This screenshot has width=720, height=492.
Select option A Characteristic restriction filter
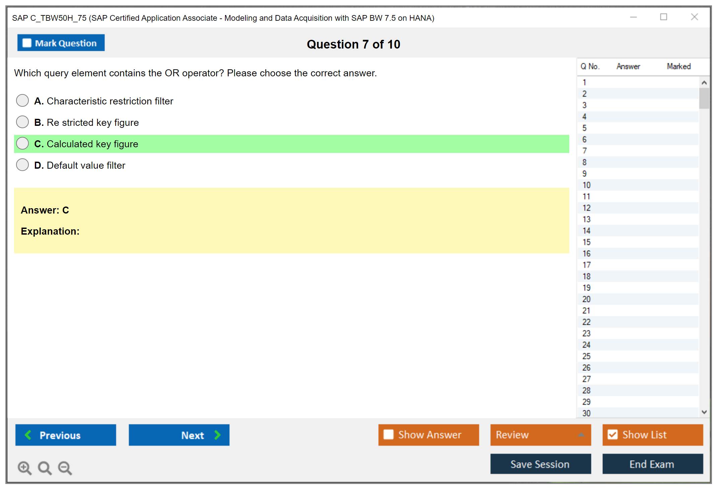pyautogui.click(x=22, y=100)
